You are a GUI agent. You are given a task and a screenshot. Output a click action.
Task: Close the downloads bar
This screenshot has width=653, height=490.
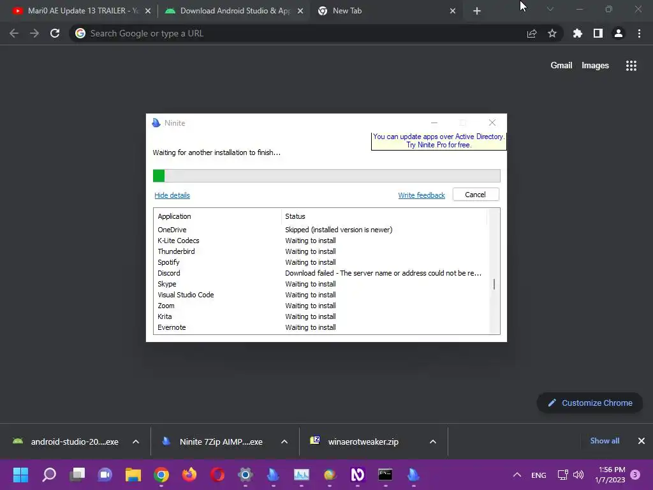click(x=642, y=441)
